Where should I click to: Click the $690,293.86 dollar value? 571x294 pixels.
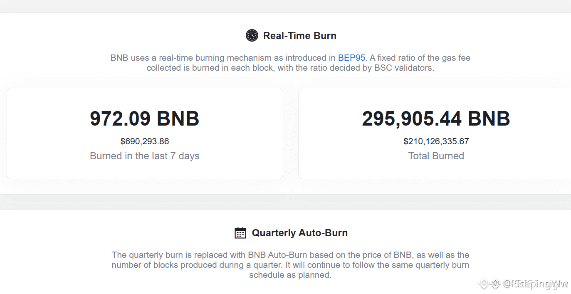click(x=145, y=141)
